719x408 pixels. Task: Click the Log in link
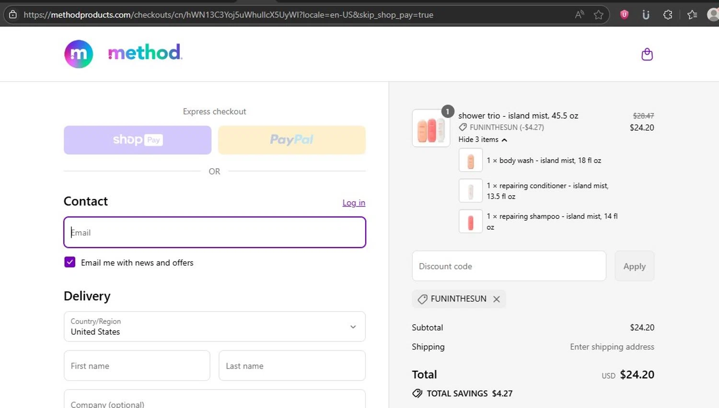click(354, 203)
